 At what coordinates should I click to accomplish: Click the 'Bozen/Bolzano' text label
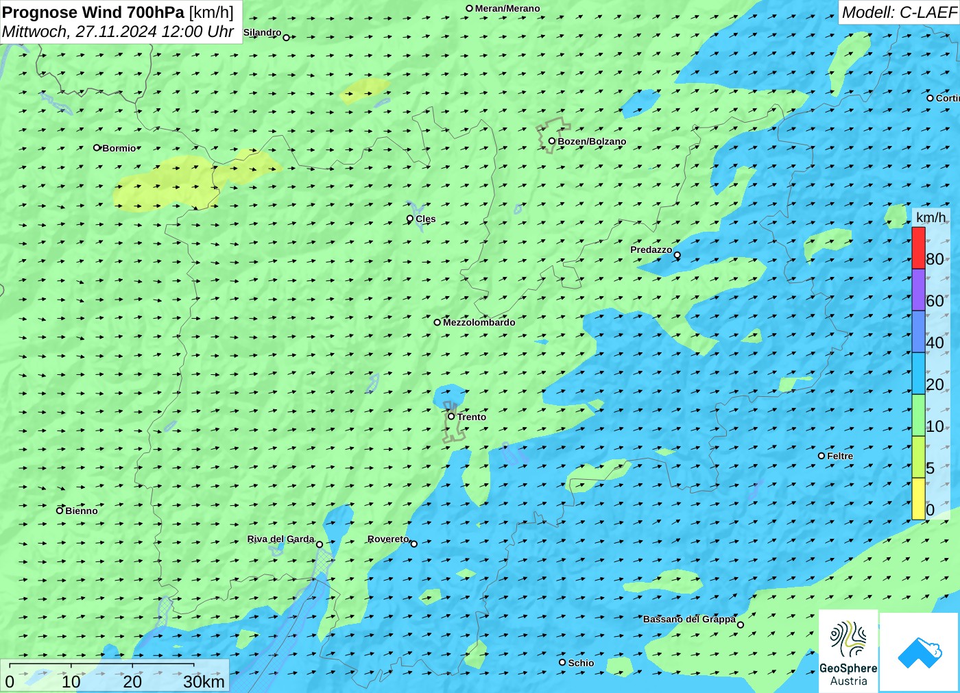pyautogui.click(x=592, y=141)
